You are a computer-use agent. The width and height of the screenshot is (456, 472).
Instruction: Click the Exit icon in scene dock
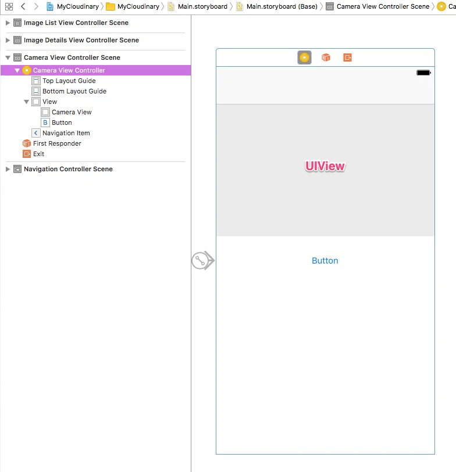point(347,57)
